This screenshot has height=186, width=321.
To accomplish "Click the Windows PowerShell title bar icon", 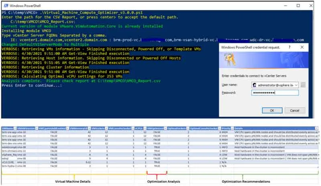I will coord(6,6).
